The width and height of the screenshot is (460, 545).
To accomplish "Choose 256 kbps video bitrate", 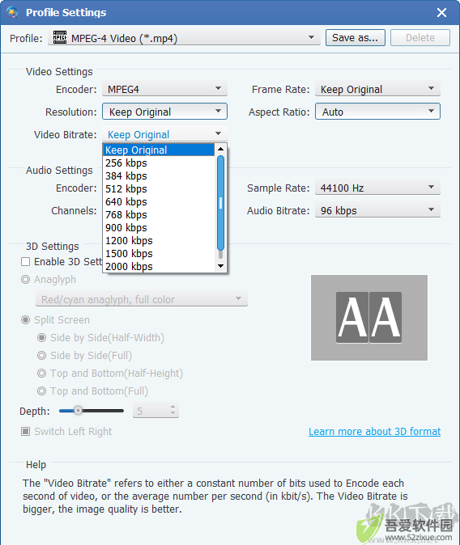I will [x=159, y=163].
